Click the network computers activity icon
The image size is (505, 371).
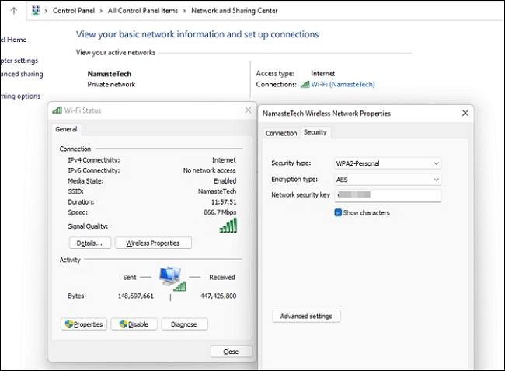(x=171, y=278)
